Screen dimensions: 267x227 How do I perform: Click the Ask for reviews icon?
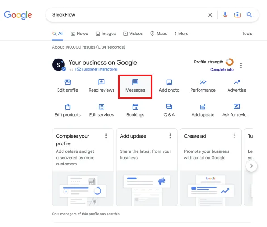click(237, 107)
